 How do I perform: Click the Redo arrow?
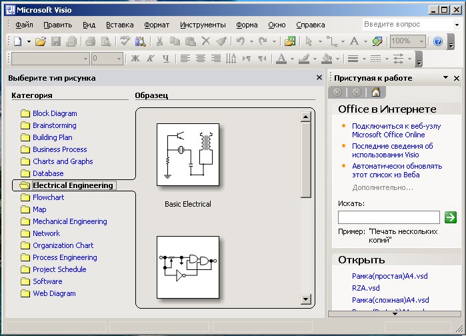tap(263, 41)
